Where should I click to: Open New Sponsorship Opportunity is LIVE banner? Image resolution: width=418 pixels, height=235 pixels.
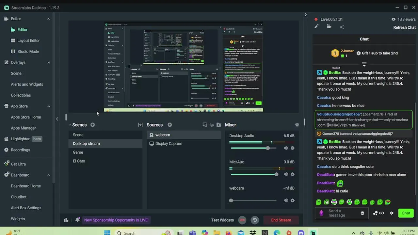(x=116, y=220)
